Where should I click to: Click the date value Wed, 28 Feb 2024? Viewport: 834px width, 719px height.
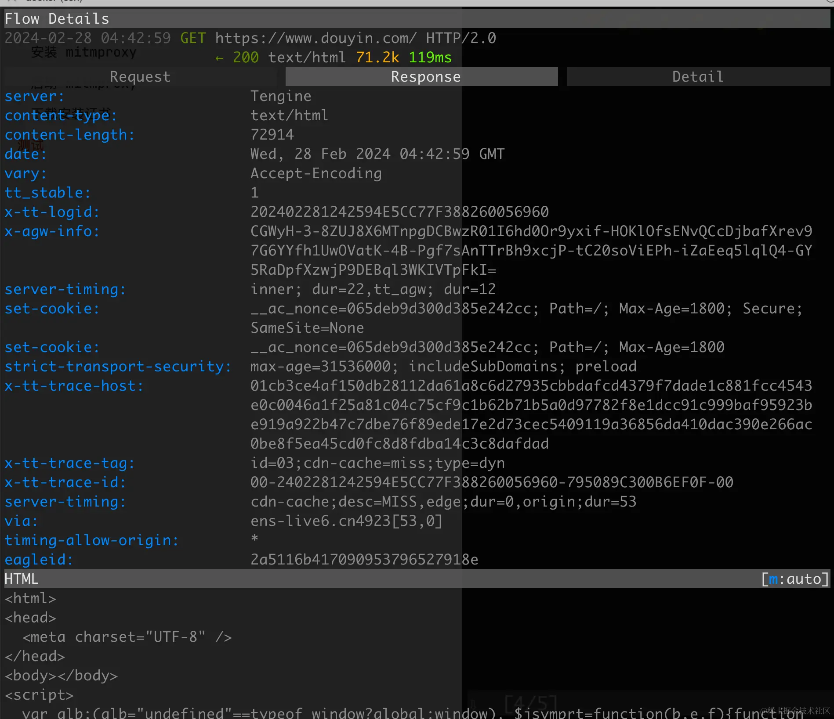point(320,154)
